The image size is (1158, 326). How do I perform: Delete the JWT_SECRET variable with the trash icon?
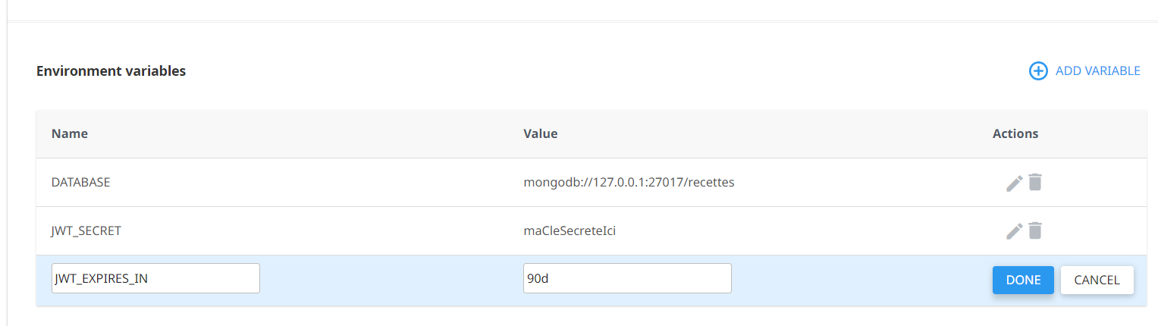pos(1035,230)
